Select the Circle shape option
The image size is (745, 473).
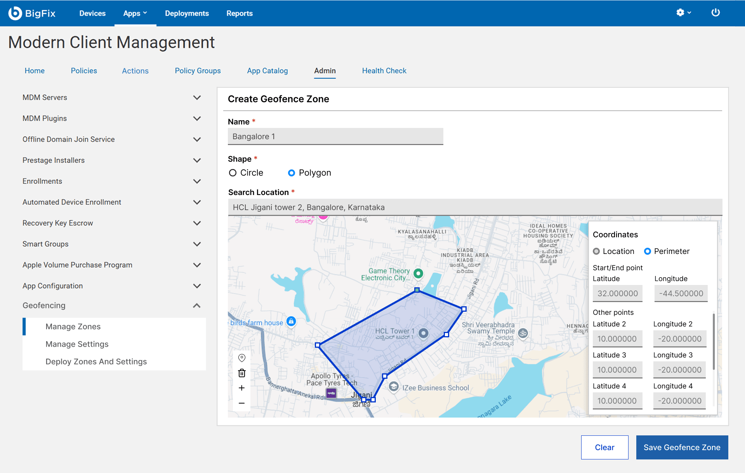[233, 173]
